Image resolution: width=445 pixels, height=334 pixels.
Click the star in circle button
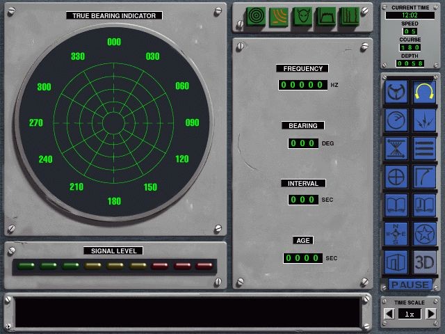pos(424,234)
